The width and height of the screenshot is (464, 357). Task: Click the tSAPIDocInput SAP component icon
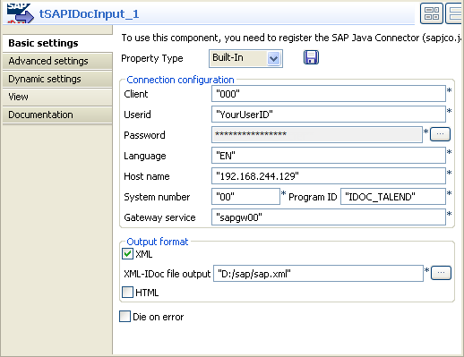click(x=20, y=13)
